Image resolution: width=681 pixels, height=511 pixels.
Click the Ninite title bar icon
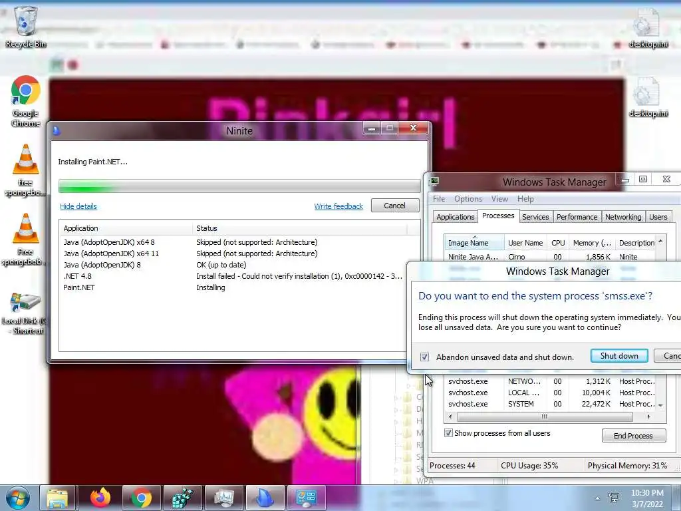pyautogui.click(x=57, y=130)
